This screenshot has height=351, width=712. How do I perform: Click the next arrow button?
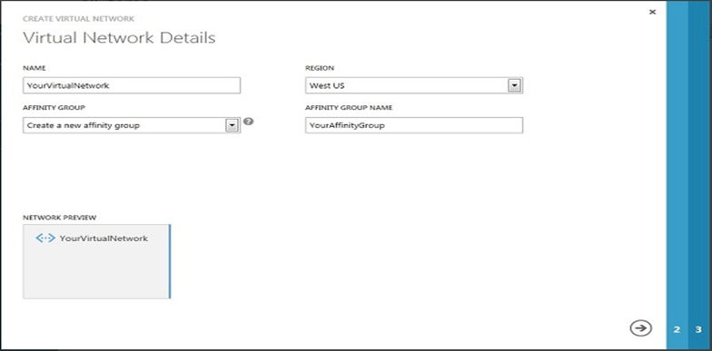pos(640,328)
